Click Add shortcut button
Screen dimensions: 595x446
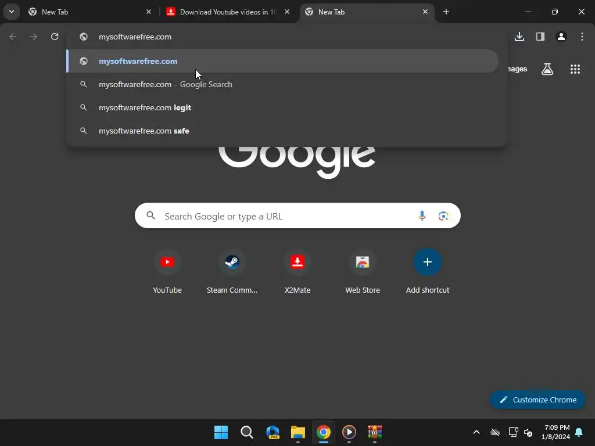click(428, 271)
